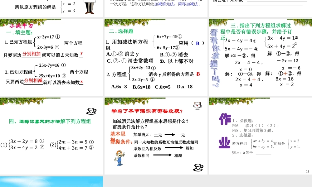
Task: Click the result x = − 6
Action: click(291, 68)
